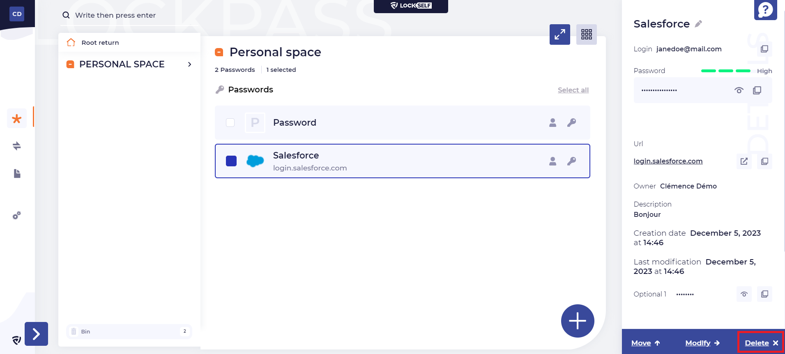This screenshot has height=354, width=785.
Task: Expand the left sidebar with arrow button
Action: (x=36, y=334)
